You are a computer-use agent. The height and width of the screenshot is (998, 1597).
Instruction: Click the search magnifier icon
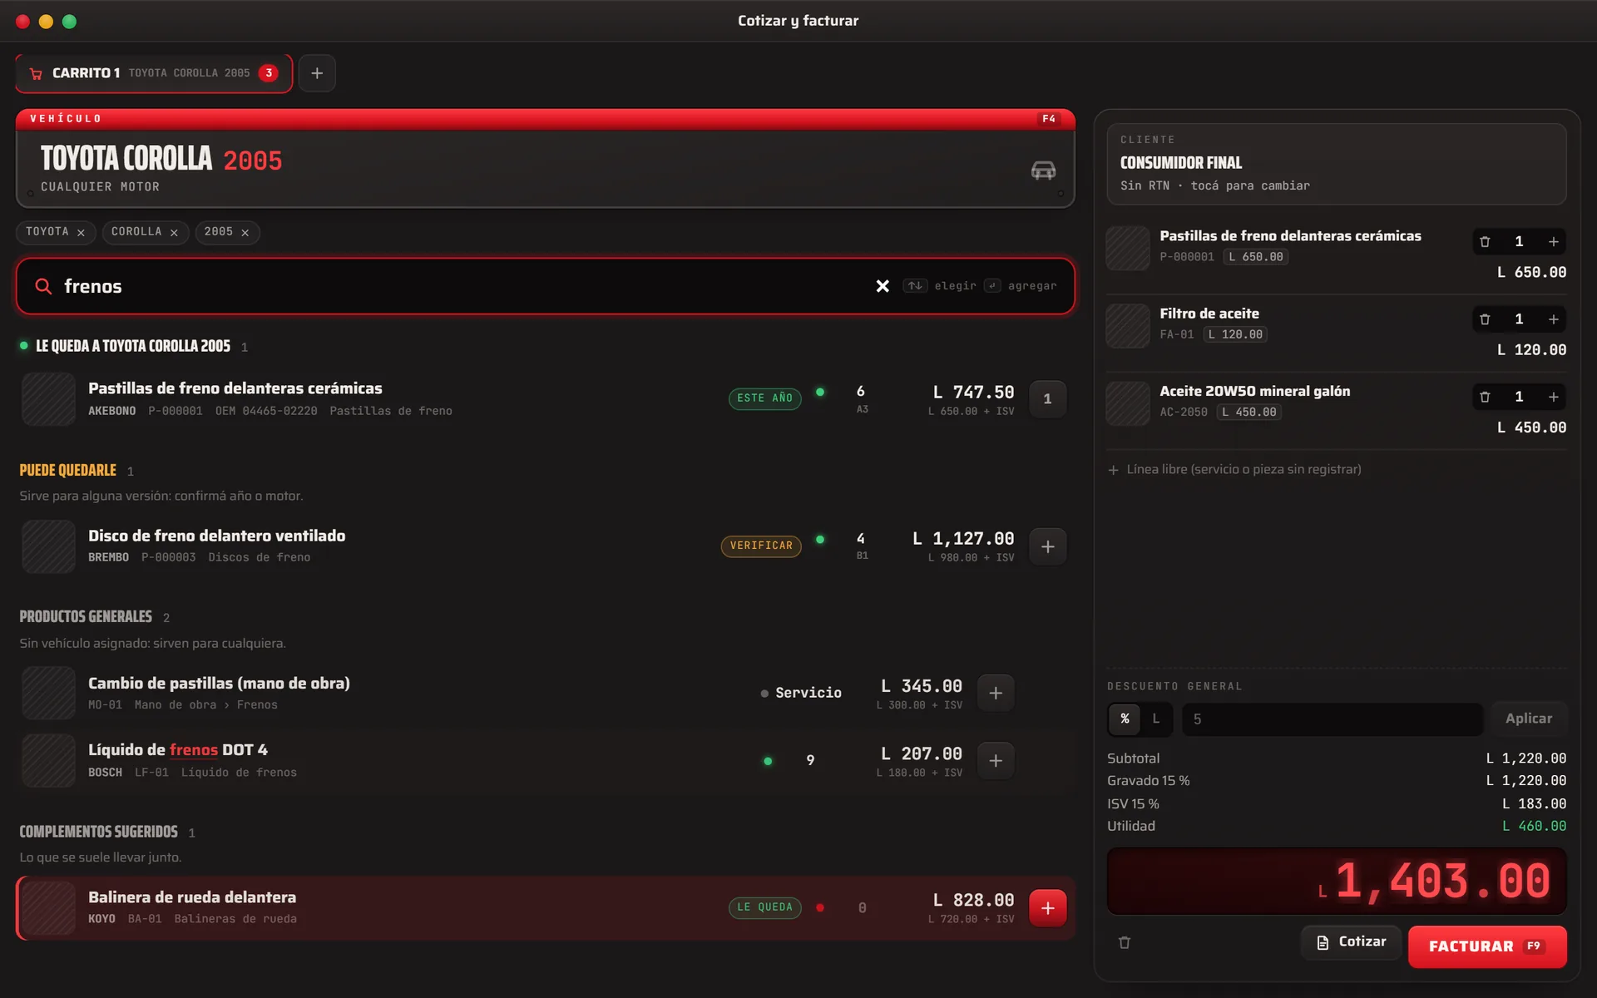tap(43, 286)
